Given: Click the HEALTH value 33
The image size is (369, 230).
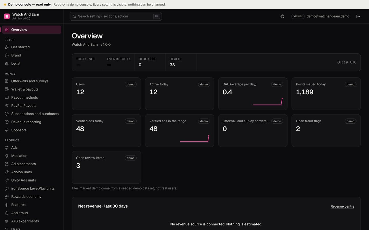Looking at the screenshot, I should 172,65.
